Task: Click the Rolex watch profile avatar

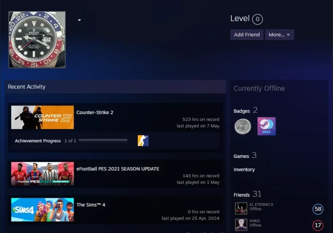Action: tap(37, 40)
